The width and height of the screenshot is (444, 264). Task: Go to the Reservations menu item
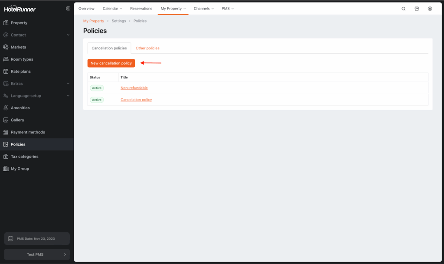[x=141, y=9]
